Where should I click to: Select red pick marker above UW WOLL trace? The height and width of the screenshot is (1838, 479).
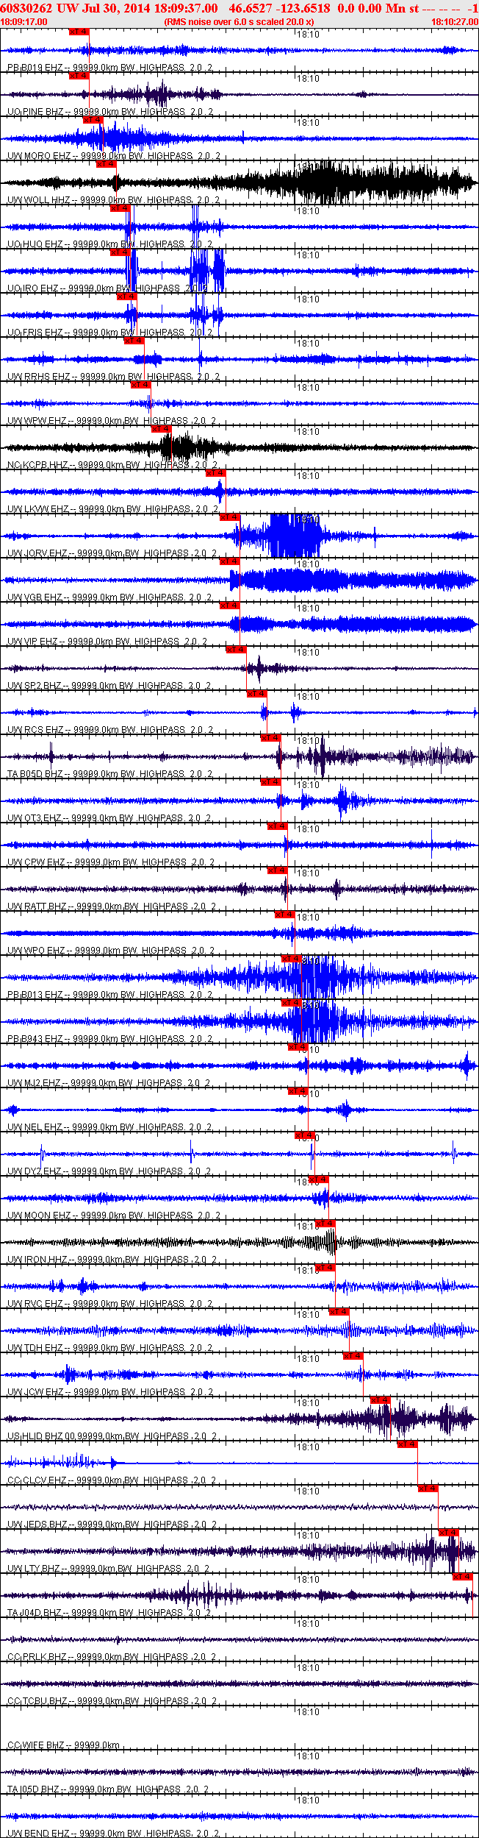[107, 164]
